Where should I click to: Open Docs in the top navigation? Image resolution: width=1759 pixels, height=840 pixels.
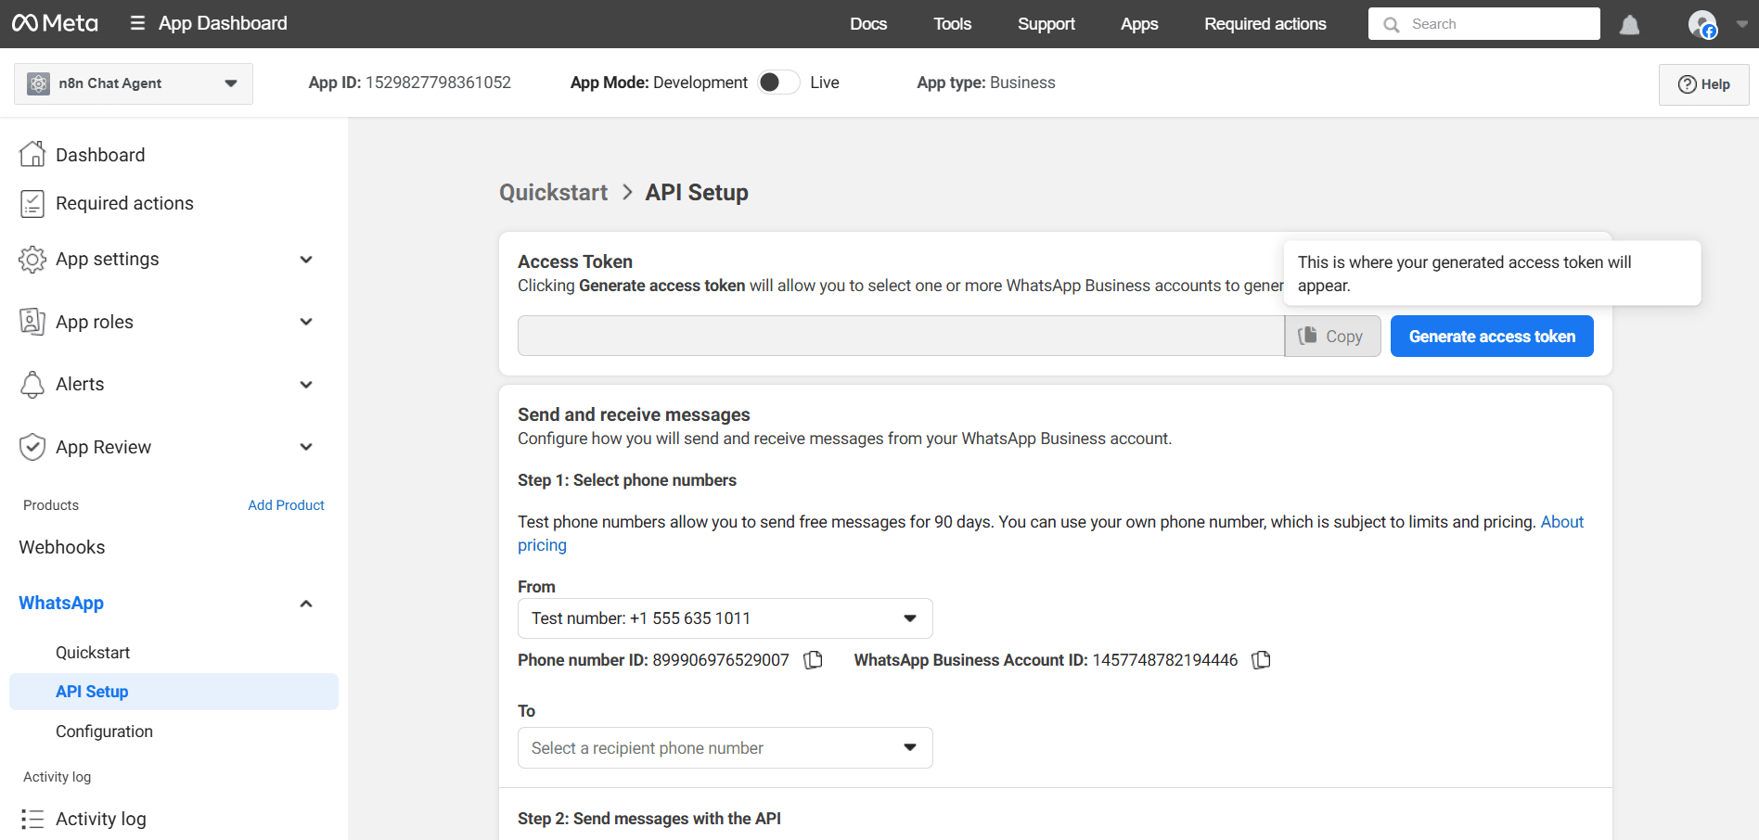tap(868, 24)
